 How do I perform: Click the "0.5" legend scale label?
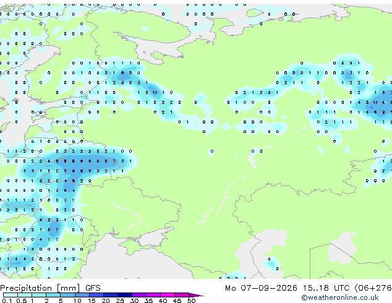[22, 301]
